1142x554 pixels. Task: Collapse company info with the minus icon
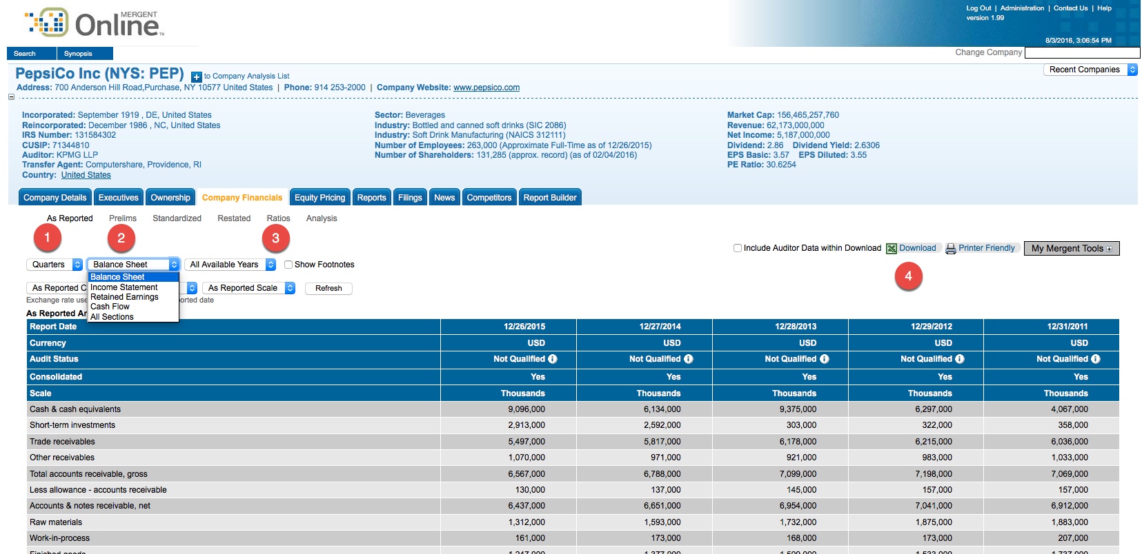11,97
